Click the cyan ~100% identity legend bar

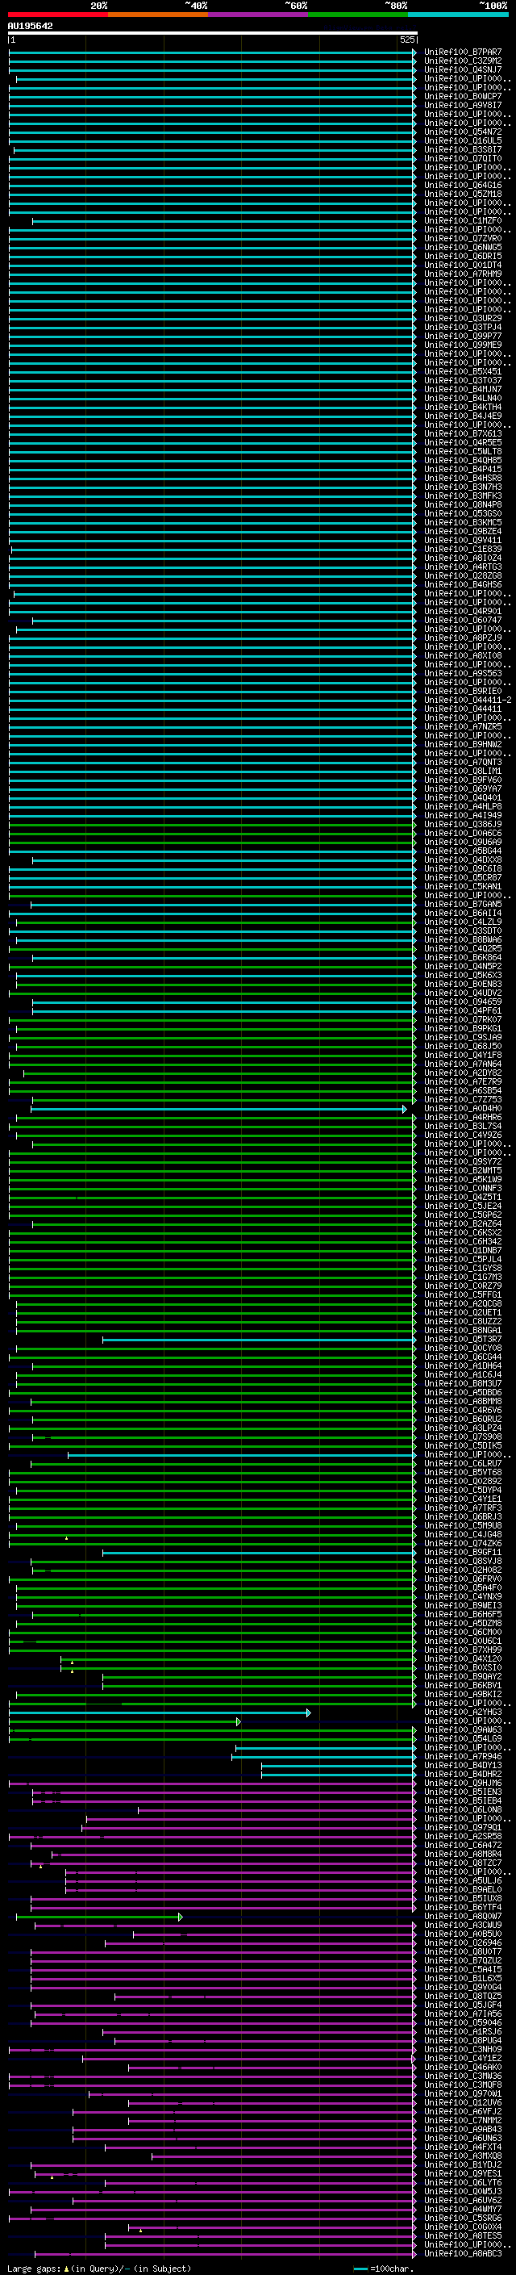[458, 15]
